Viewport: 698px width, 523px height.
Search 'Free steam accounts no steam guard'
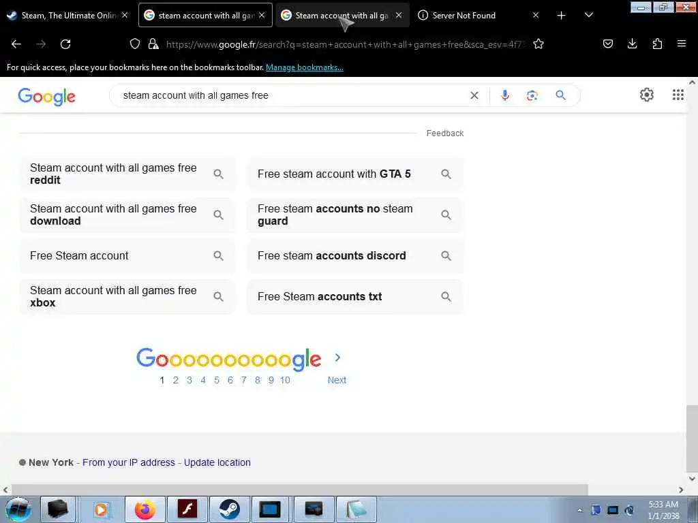pyautogui.click(x=354, y=215)
